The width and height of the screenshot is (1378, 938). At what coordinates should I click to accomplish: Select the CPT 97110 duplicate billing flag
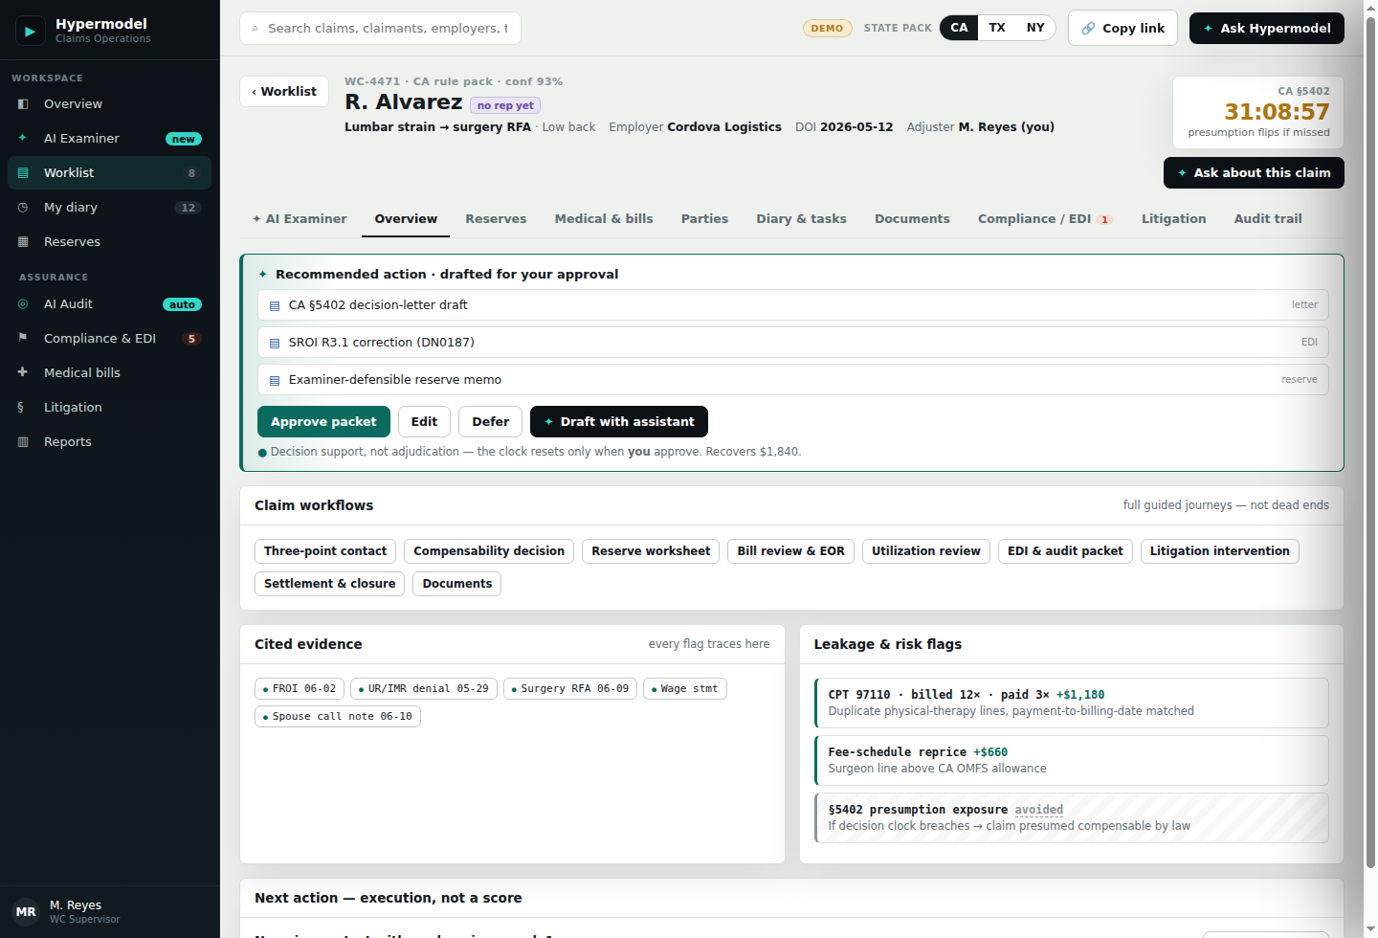[x=1072, y=703]
